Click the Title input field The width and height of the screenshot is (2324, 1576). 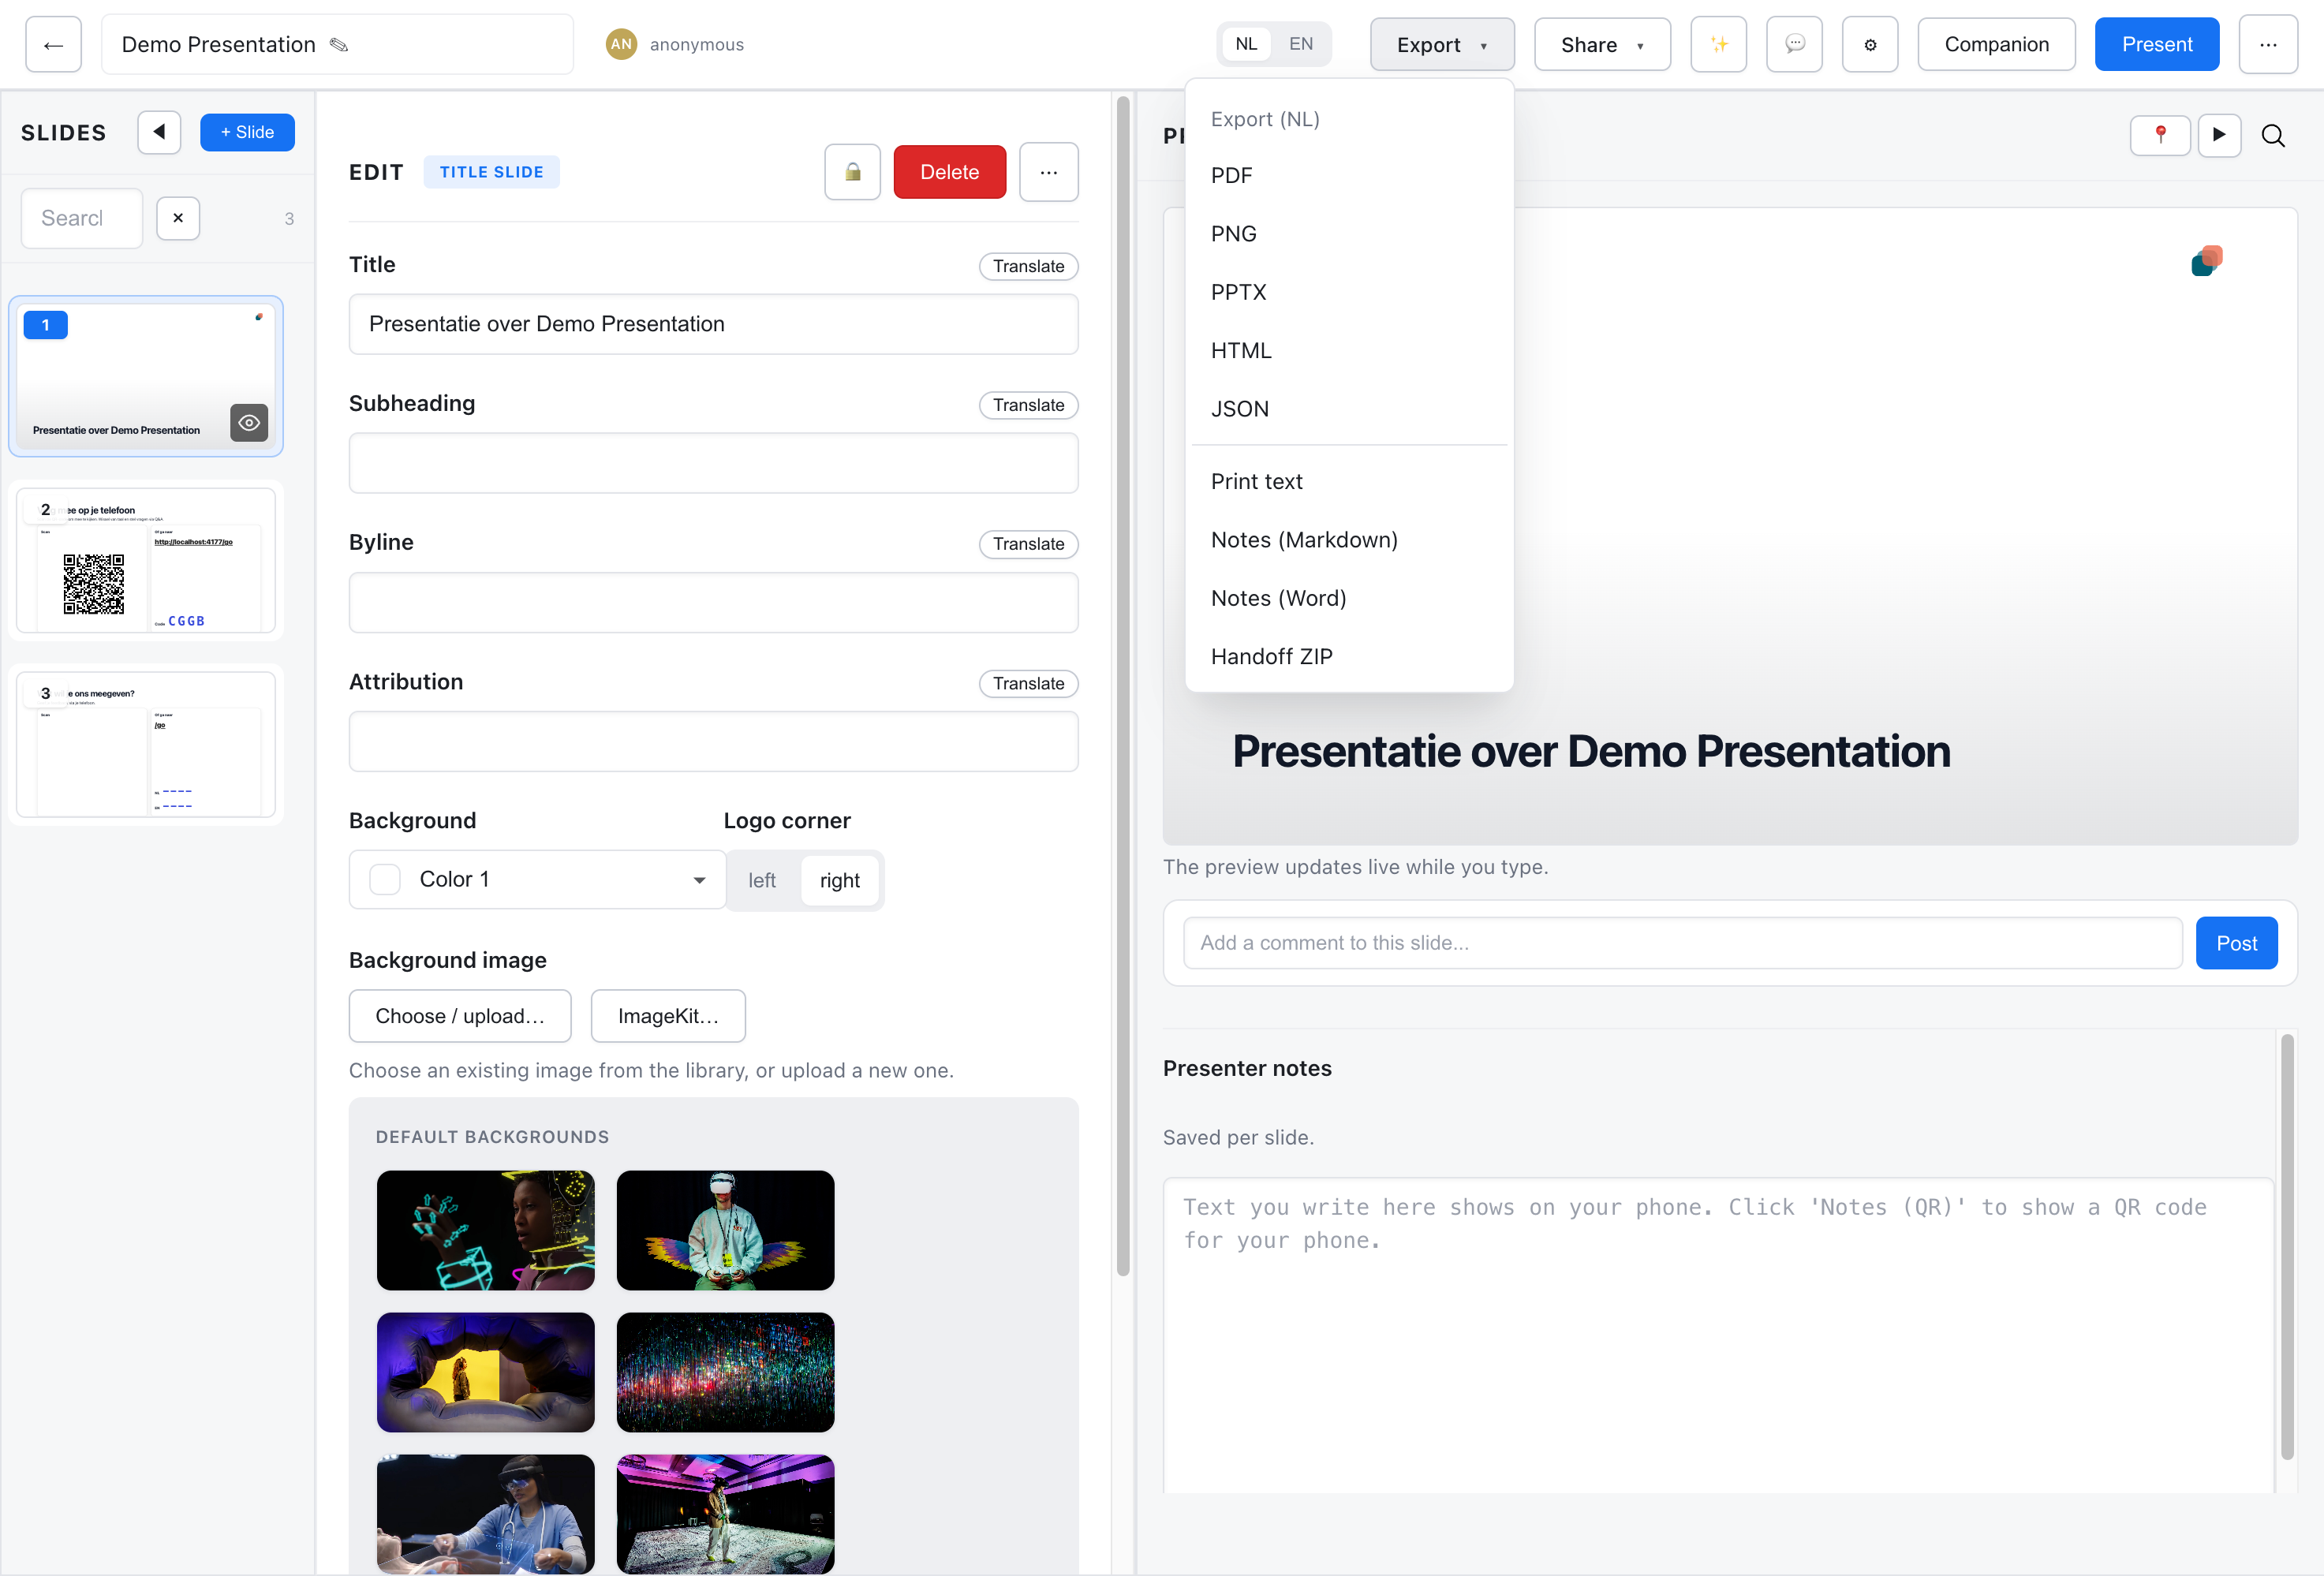click(713, 324)
